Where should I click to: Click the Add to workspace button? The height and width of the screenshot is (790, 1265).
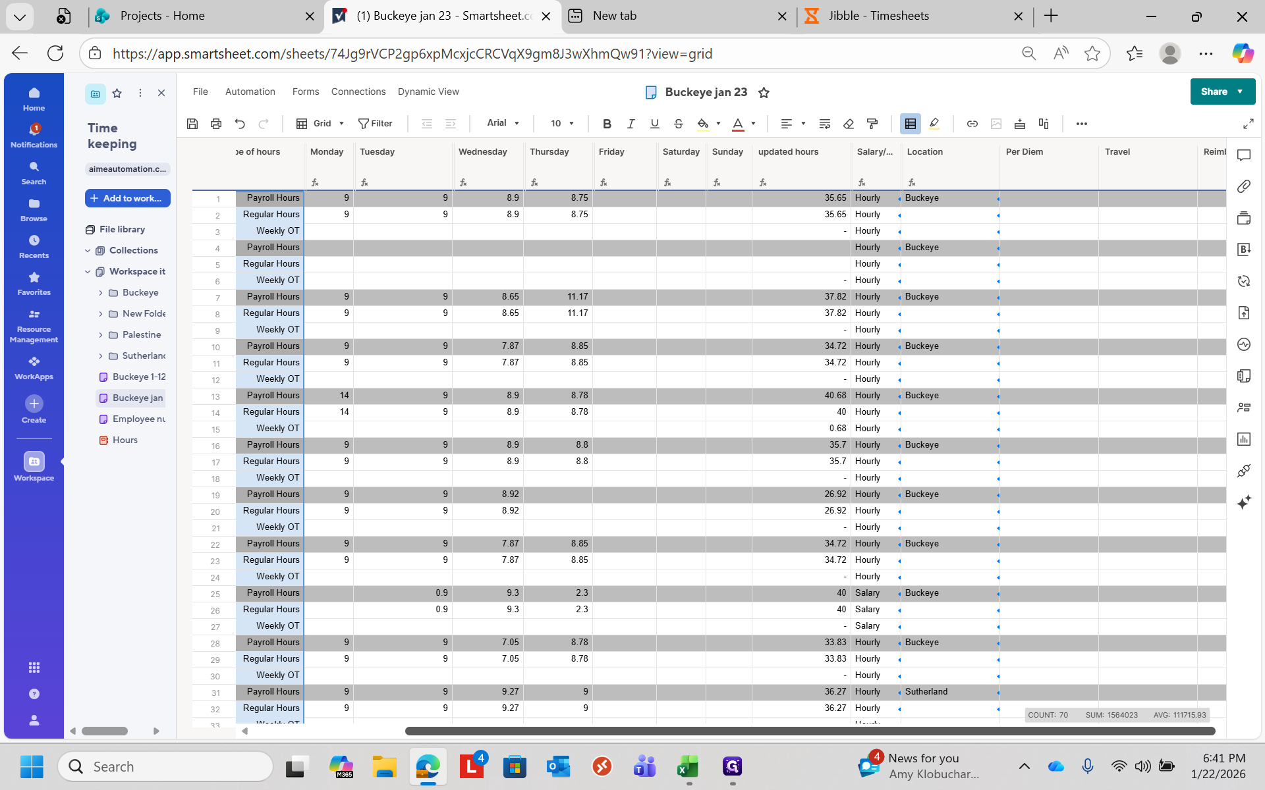pos(128,198)
